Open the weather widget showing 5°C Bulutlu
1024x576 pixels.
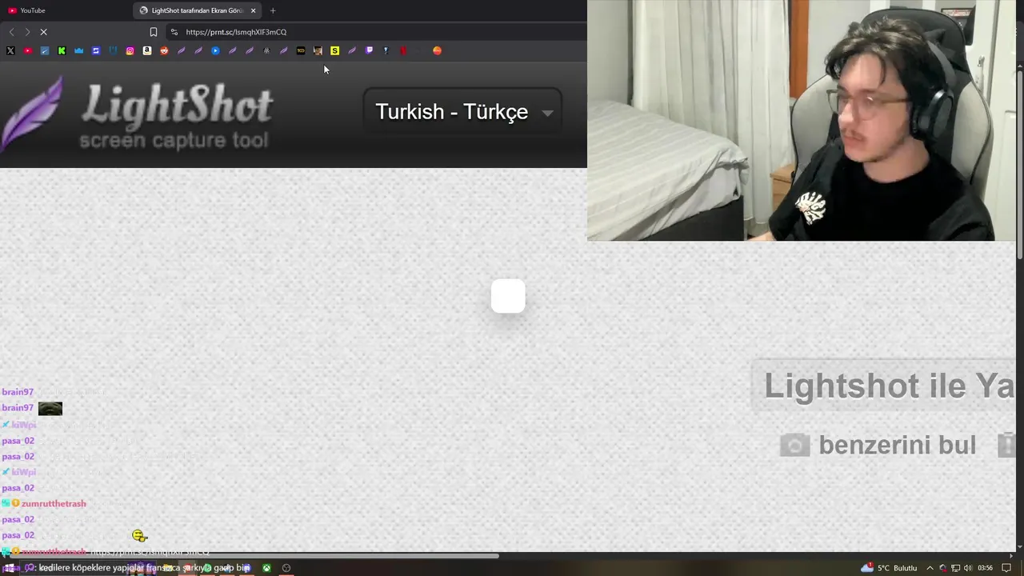pyautogui.click(x=889, y=568)
